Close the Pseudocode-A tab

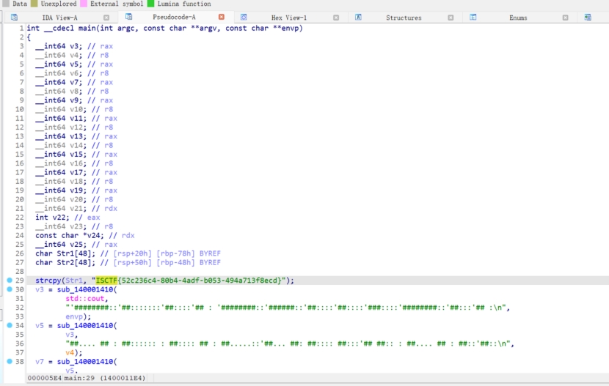tap(222, 17)
